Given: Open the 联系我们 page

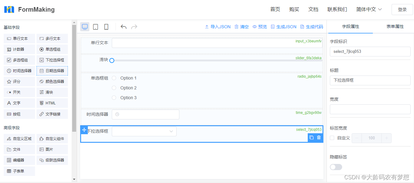Looking at the screenshot, I should (337, 9).
